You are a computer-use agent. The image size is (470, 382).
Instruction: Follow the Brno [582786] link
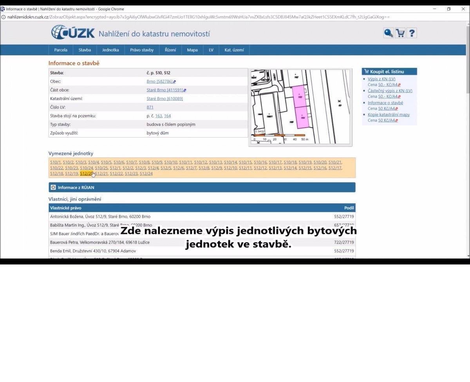[160, 81]
